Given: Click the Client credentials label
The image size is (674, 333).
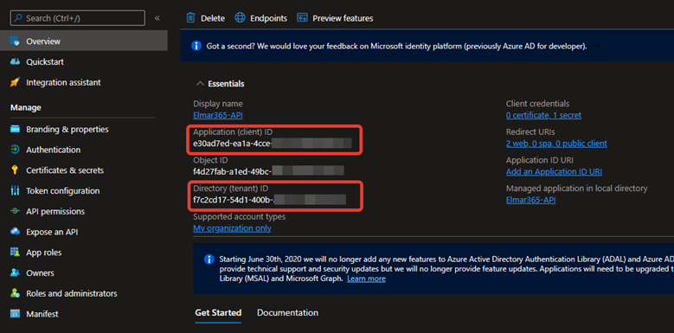Looking at the screenshot, I should (538, 104).
